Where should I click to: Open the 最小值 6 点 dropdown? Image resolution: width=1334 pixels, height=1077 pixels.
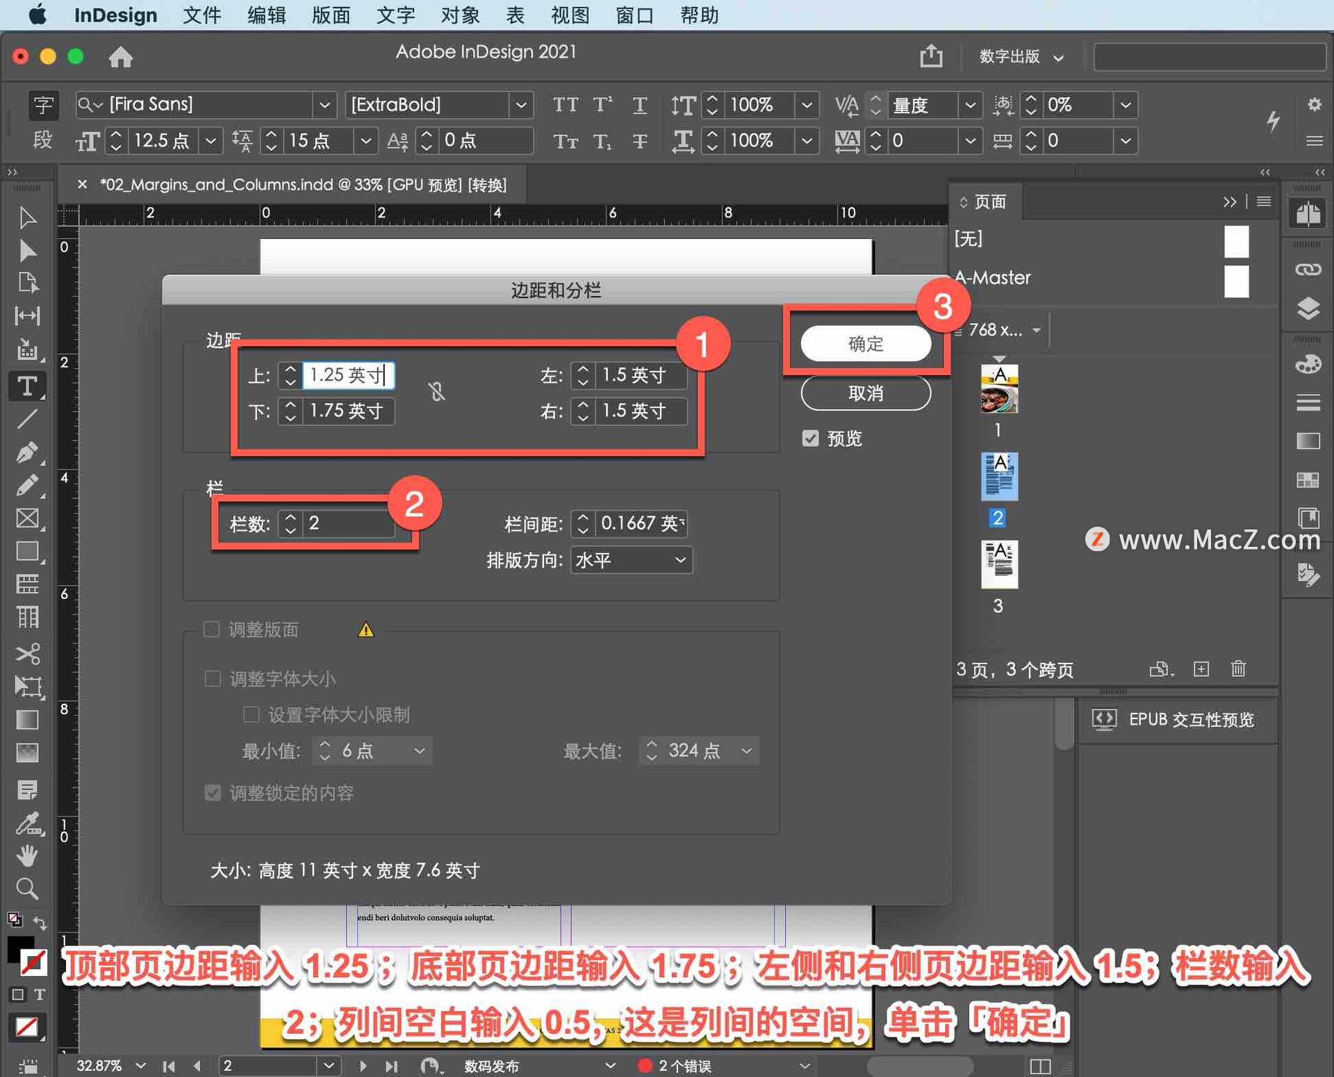420,750
